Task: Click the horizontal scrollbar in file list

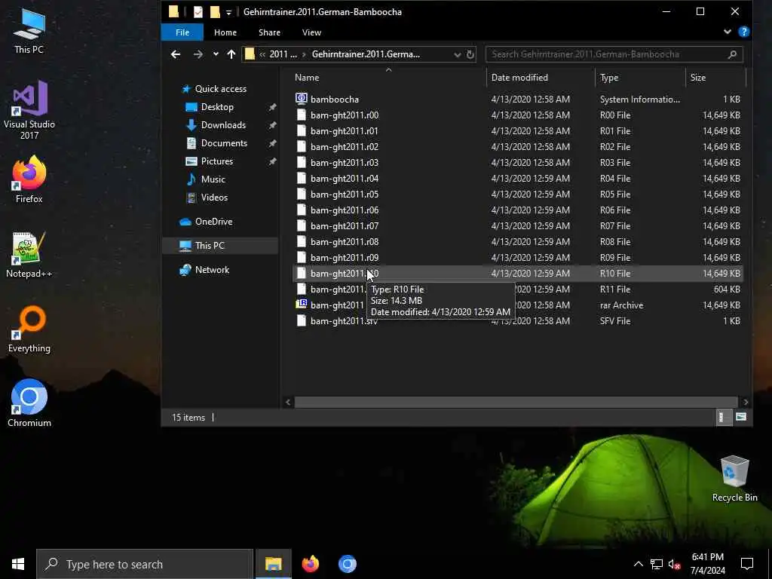Action: coord(516,403)
